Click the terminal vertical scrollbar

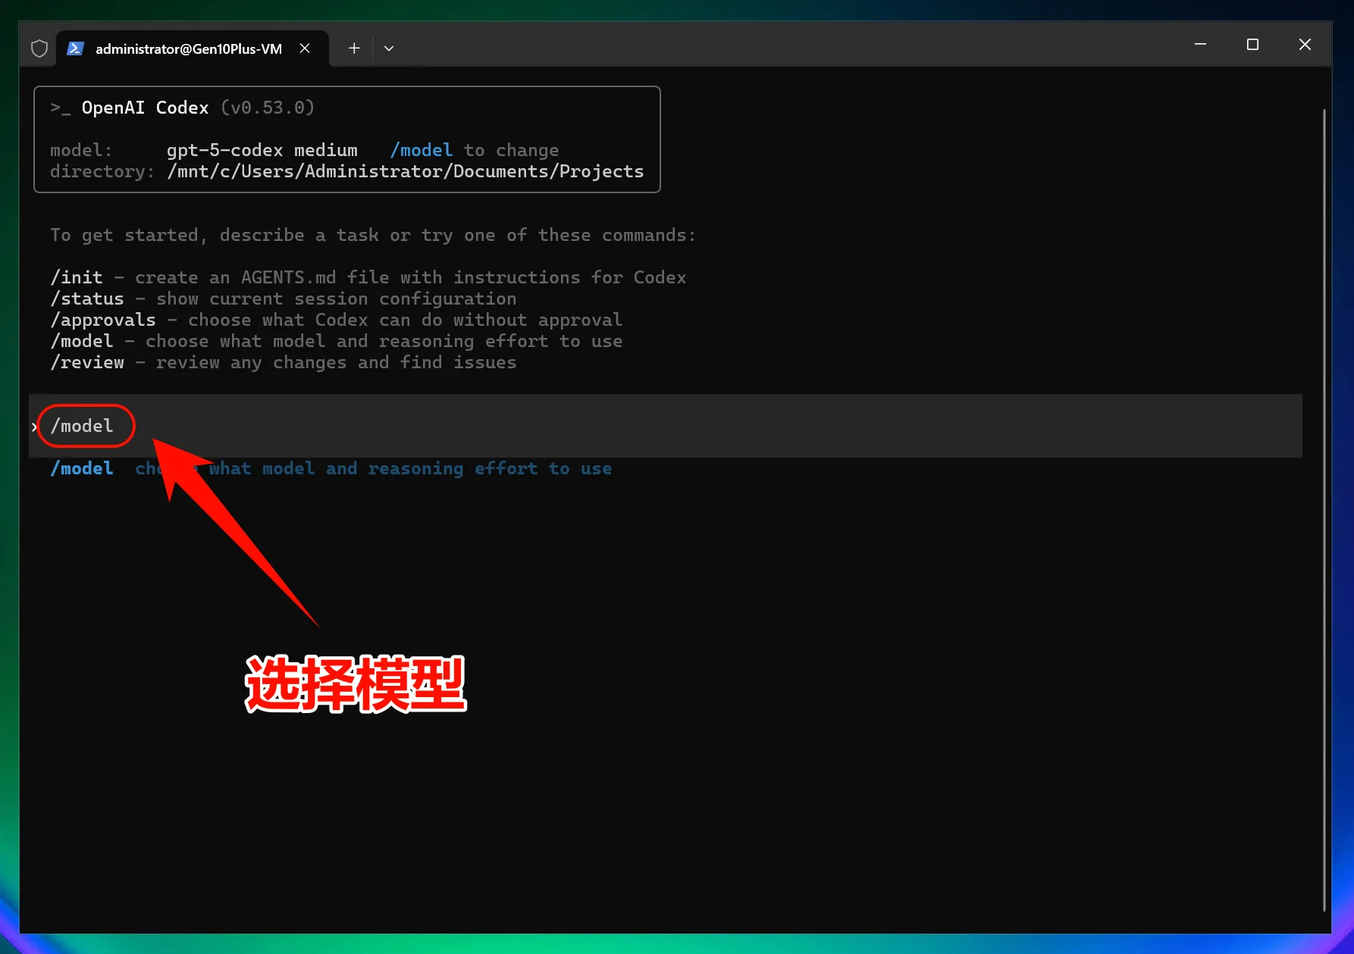(1324, 508)
